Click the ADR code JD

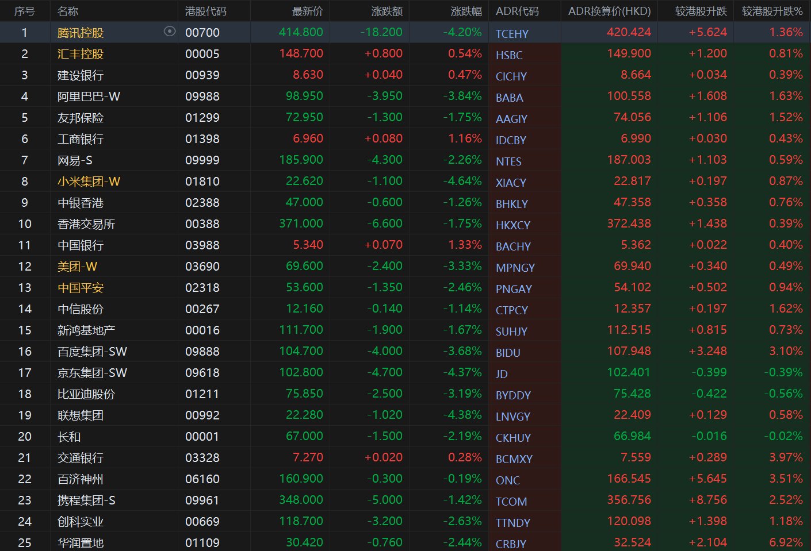tap(502, 374)
